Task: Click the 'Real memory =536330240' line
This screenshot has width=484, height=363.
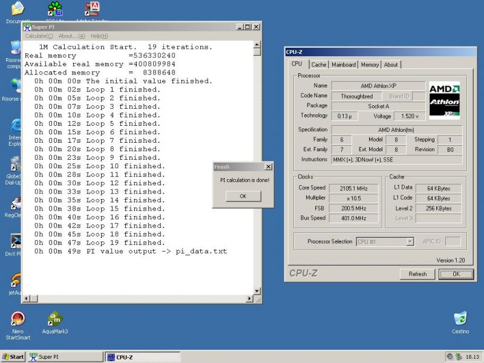Action: [x=100, y=56]
